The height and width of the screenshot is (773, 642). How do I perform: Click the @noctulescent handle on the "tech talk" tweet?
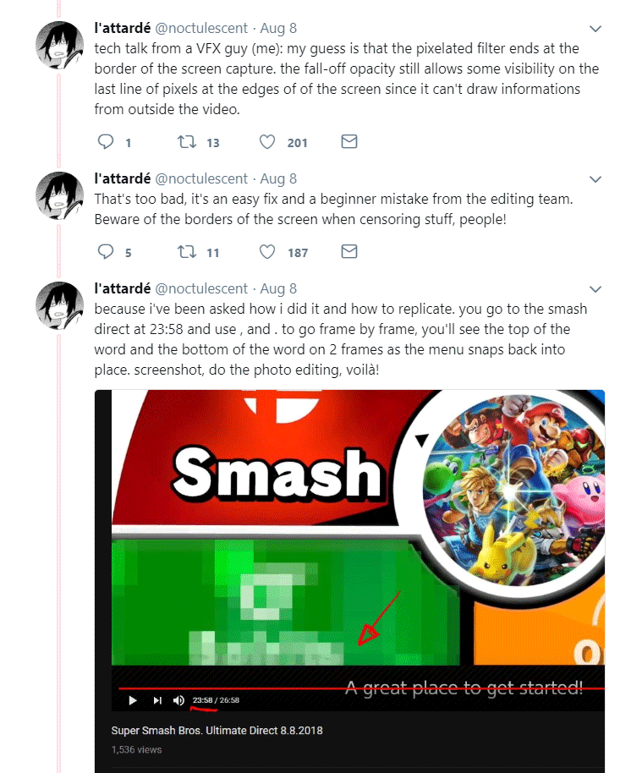pos(202,28)
